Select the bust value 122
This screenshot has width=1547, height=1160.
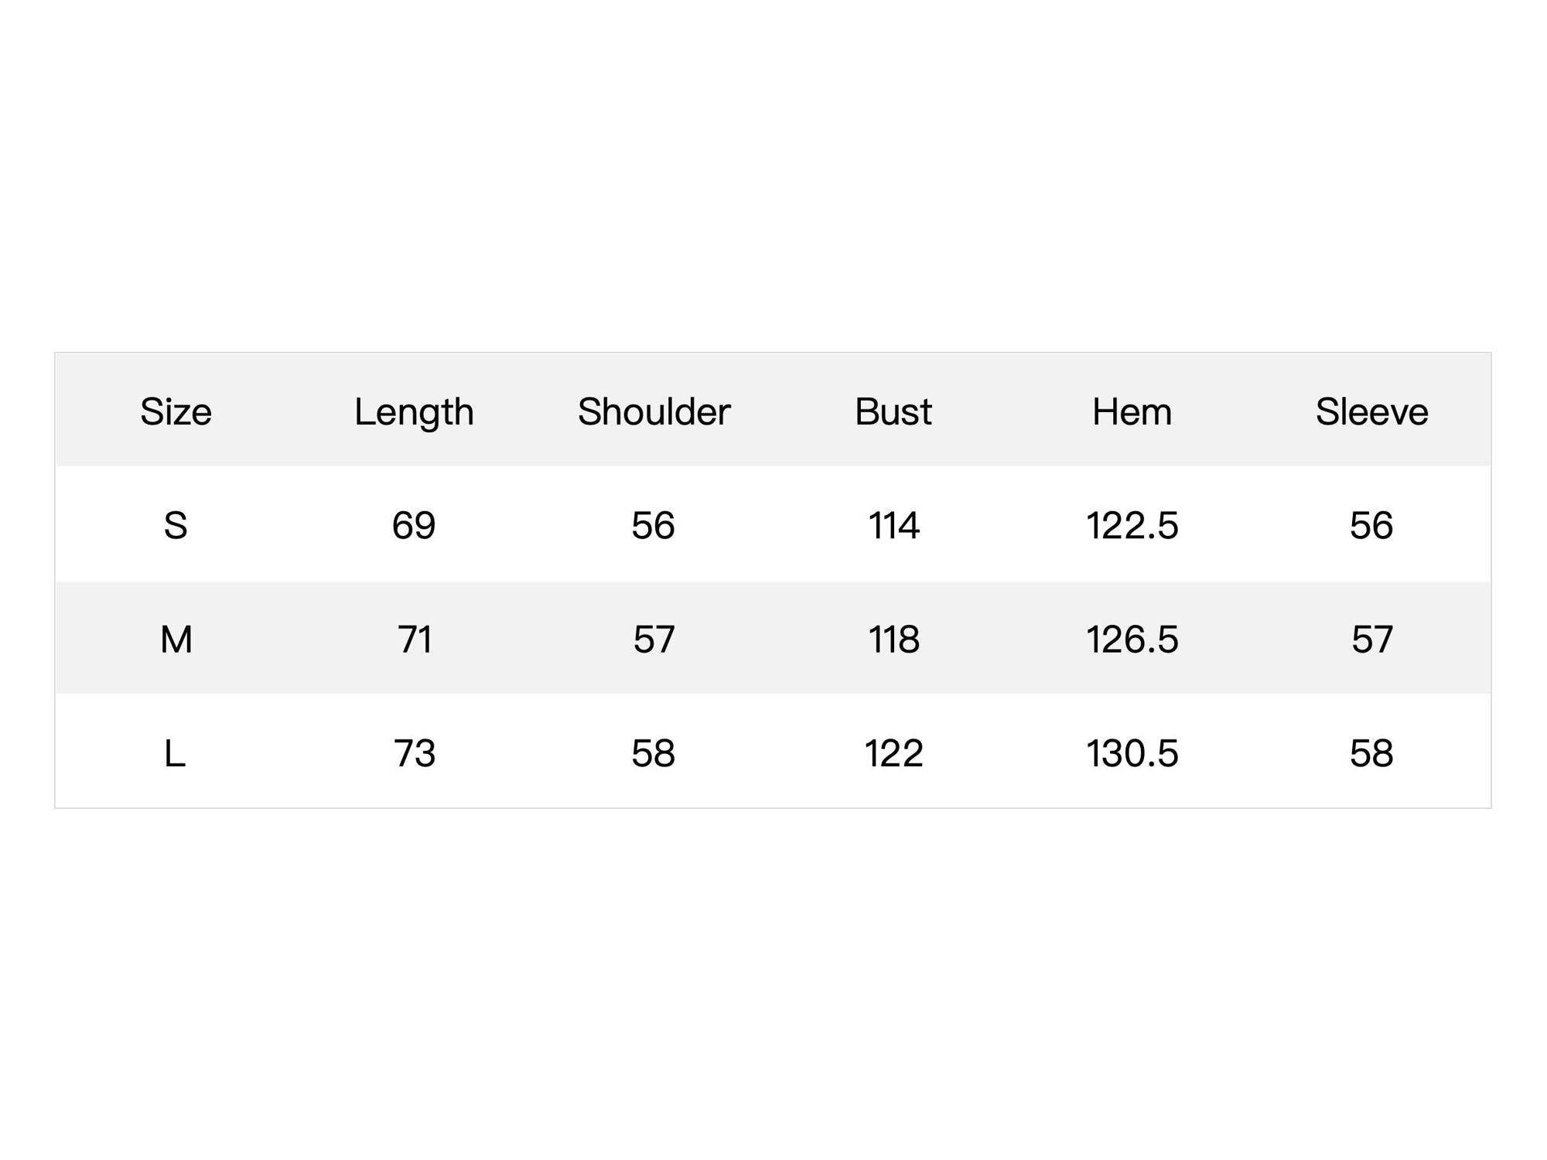[x=893, y=753]
